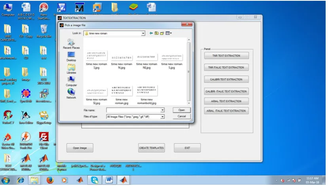Image resolution: width=328 pixels, height=186 pixels.
Task: Select the SkypeSetup desktop icon
Action: 44,118
